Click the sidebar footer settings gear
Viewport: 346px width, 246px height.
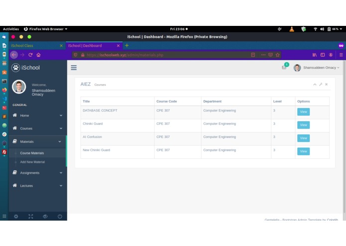(16, 217)
